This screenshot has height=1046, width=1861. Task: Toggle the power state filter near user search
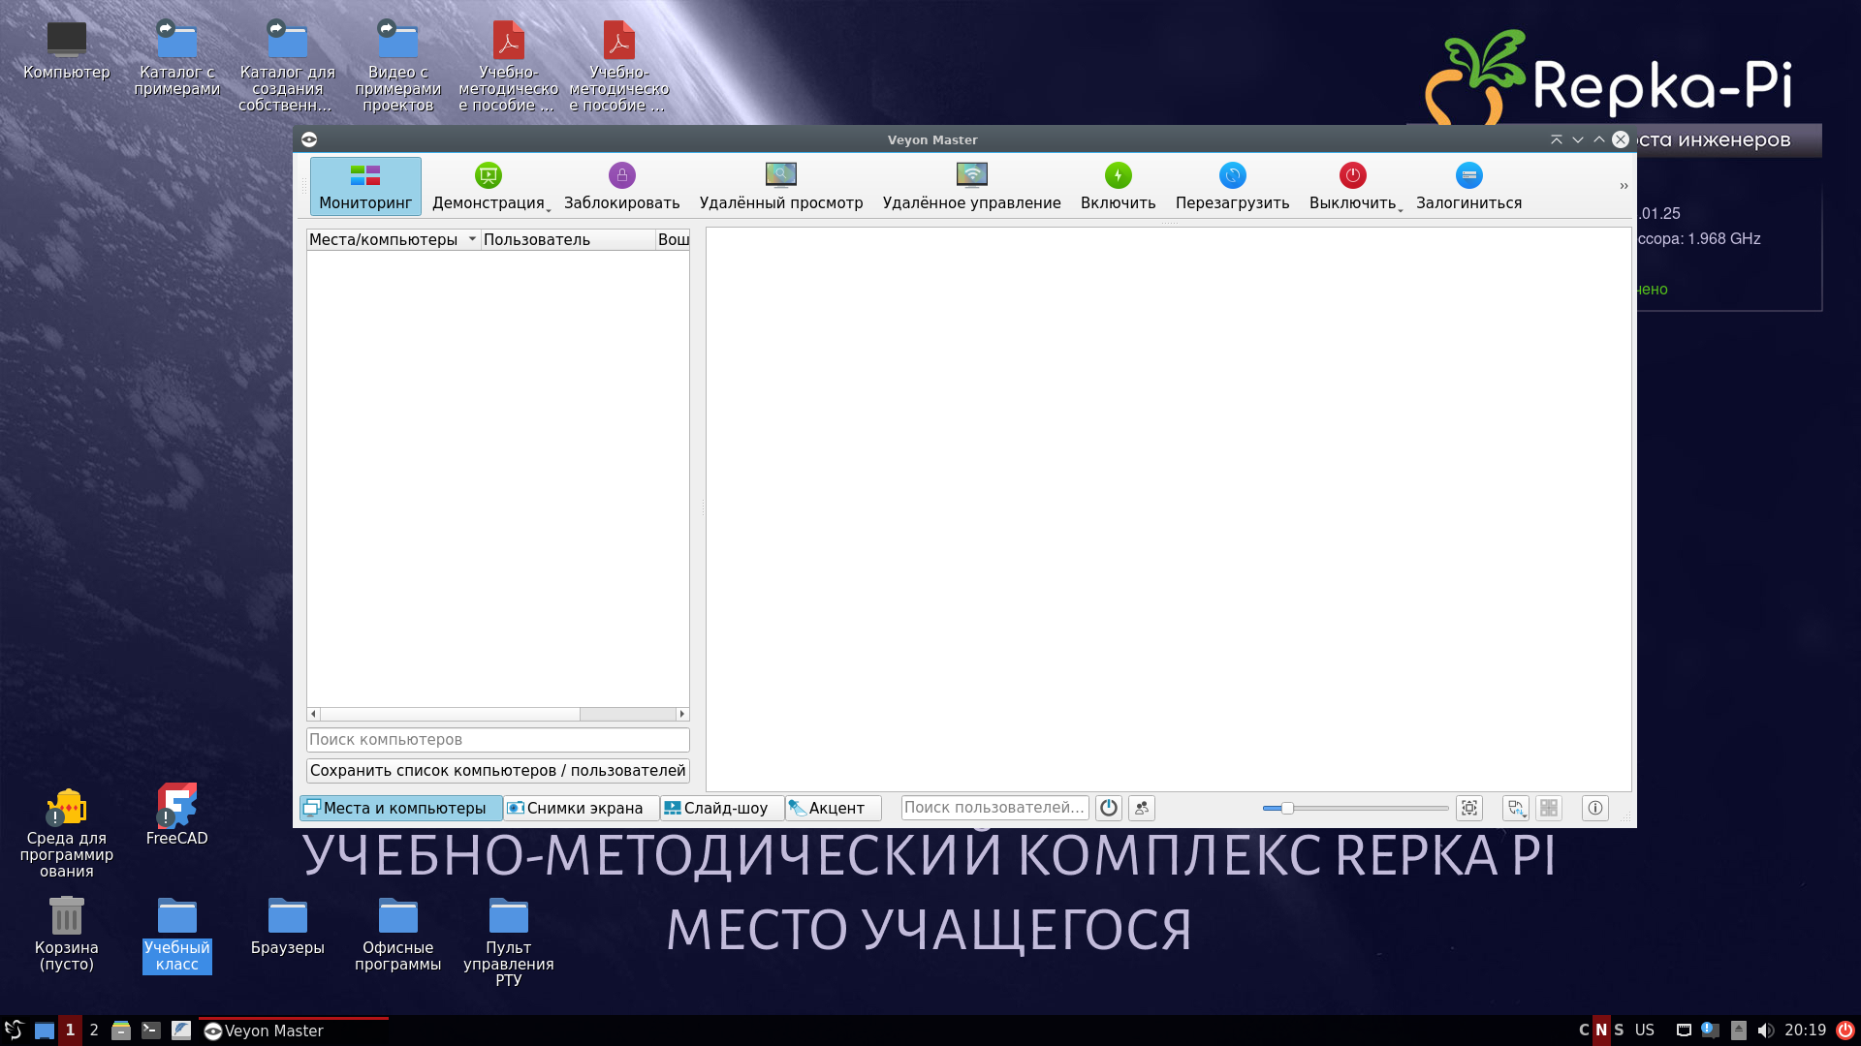1107,808
